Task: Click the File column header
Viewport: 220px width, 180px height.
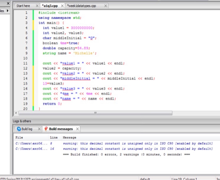Action: 19,137
